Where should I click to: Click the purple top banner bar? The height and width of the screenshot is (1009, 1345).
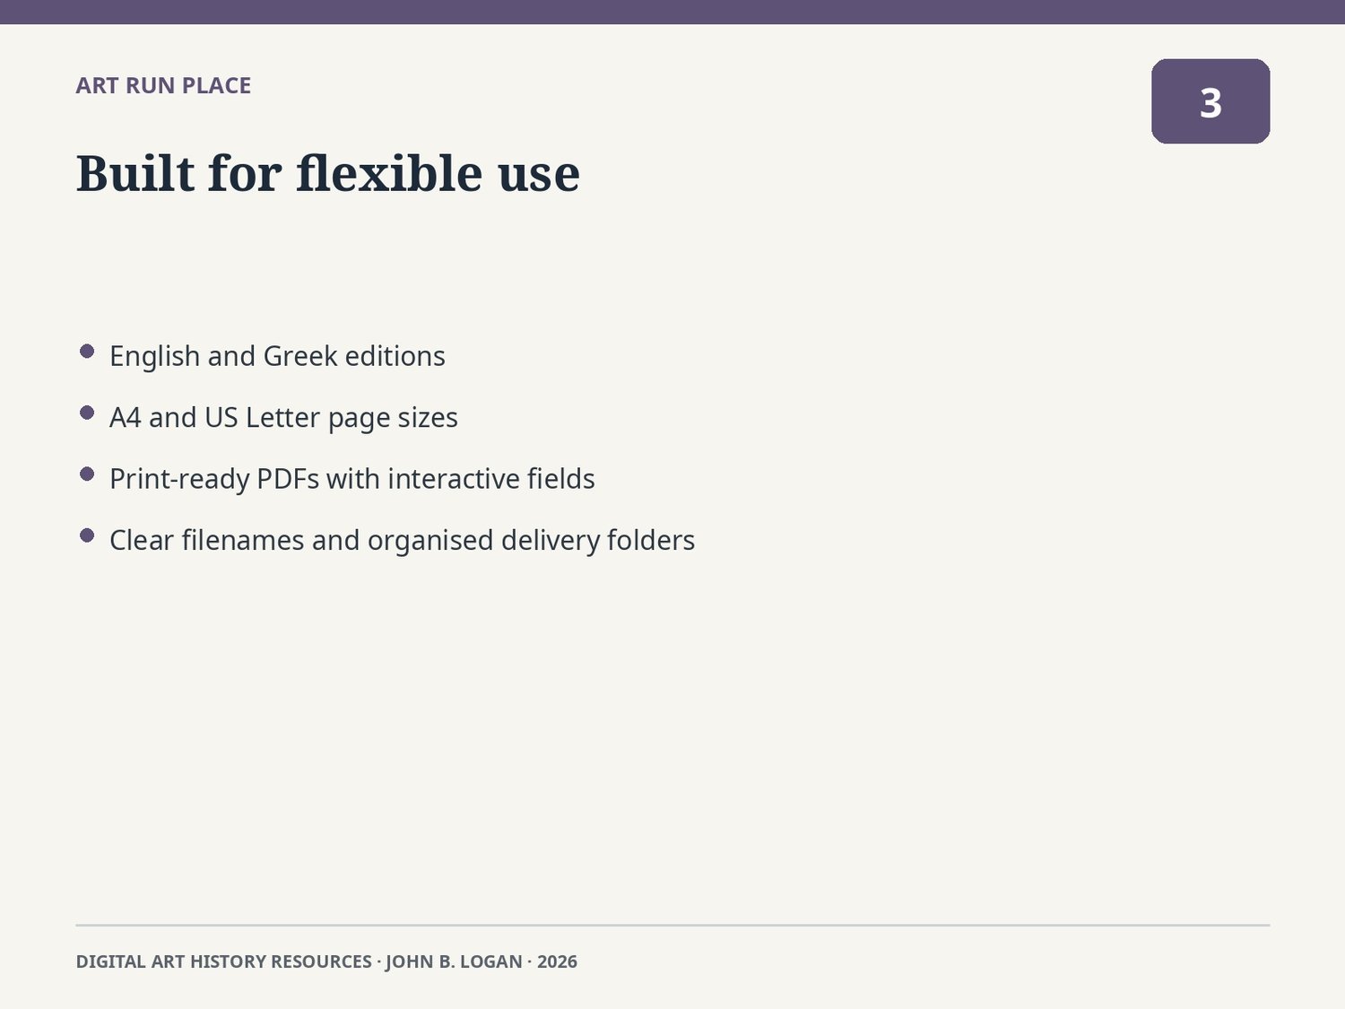coord(672,12)
